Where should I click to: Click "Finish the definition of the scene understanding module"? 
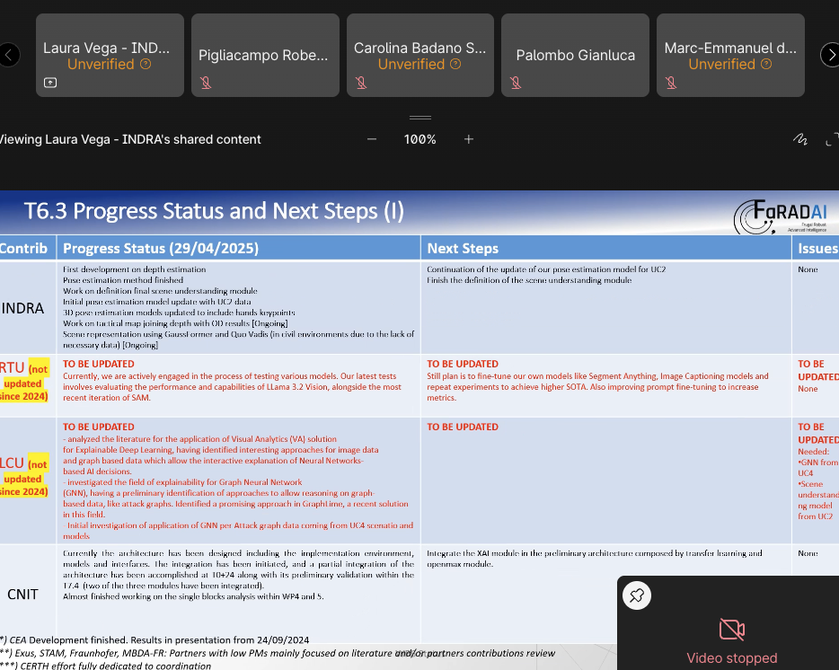529,280
